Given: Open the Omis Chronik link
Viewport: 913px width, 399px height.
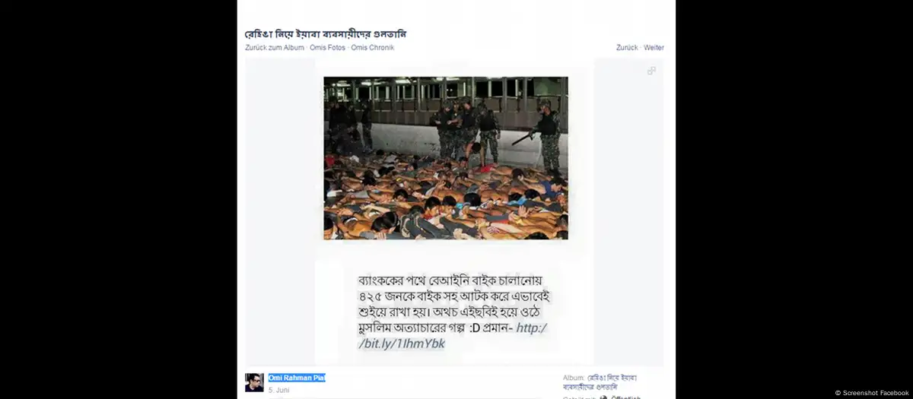Looking at the screenshot, I should [373, 48].
